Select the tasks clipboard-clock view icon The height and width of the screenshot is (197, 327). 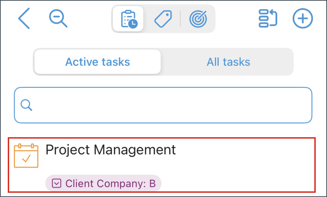(128, 19)
